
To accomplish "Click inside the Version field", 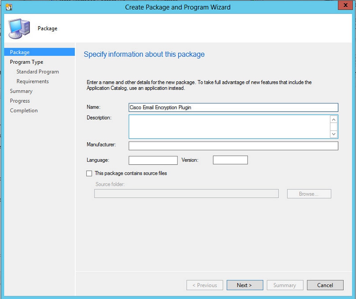I will click(230, 160).
